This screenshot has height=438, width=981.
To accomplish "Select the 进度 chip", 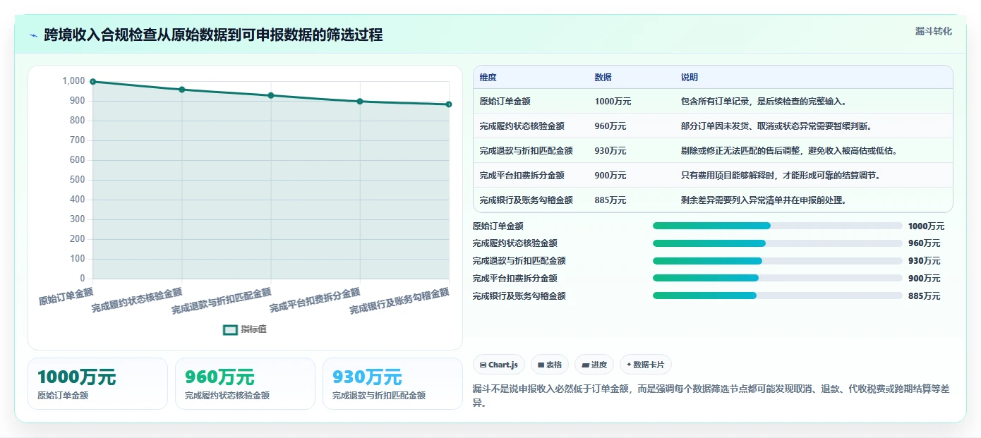I will [594, 365].
